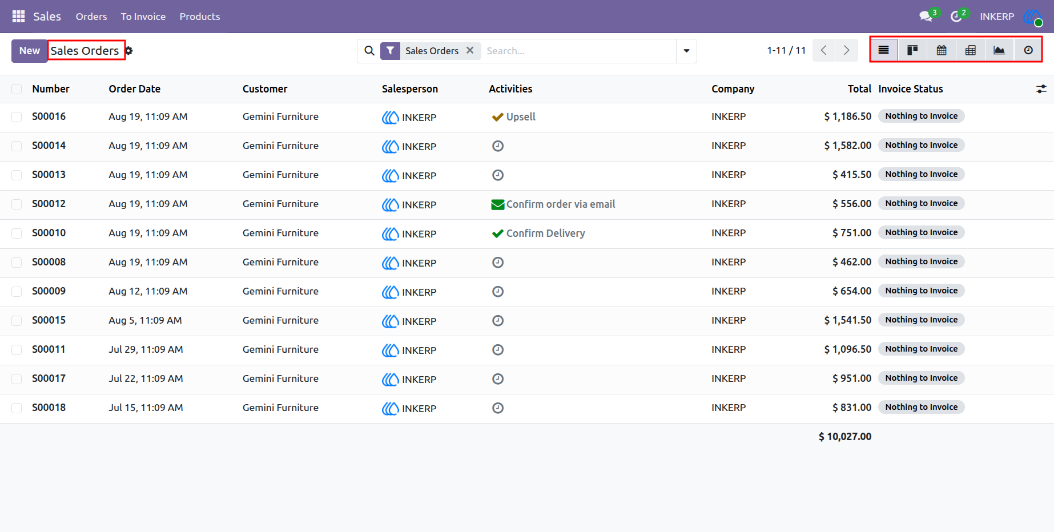Click the user avatar in top bar
1054x532 pixels.
pyautogui.click(x=1033, y=17)
